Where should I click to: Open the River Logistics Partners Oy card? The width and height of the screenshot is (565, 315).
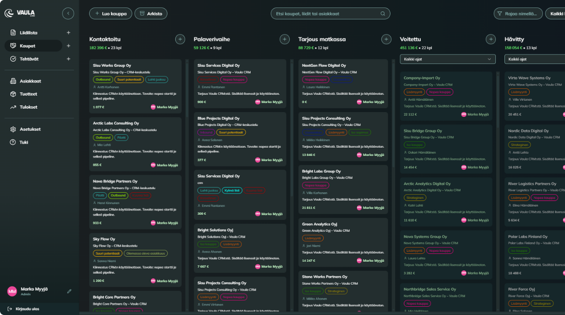535,202
